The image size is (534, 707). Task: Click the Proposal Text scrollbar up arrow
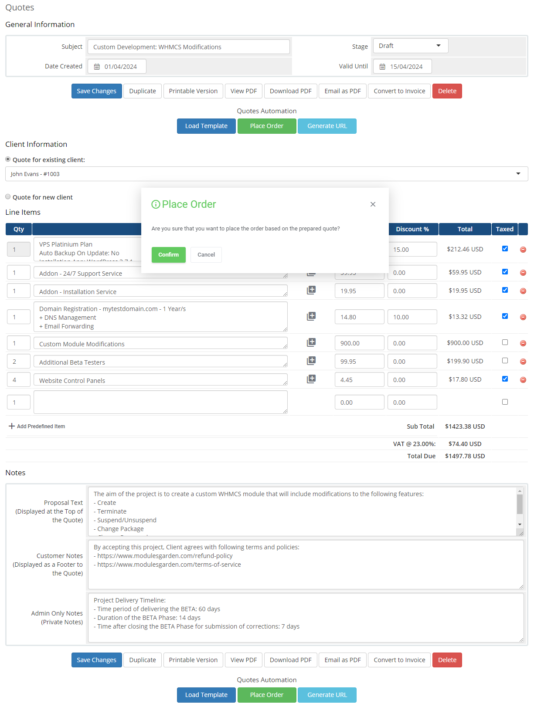tap(520, 491)
